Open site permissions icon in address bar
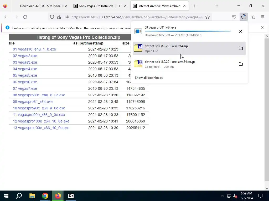 click(x=67, y=17)
